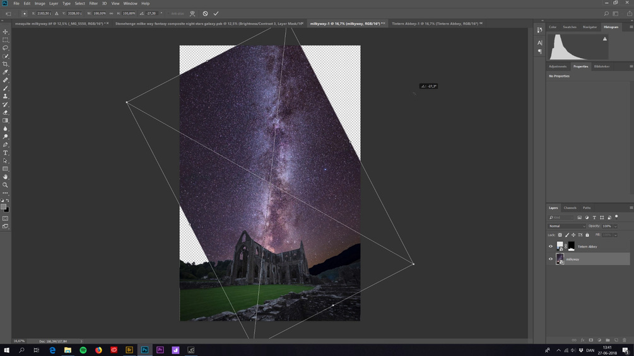Image resolution: width=634 pixels, height=356 pixels.
Task: Click the foreground color swatch
Action: click(x=4, y=207)
